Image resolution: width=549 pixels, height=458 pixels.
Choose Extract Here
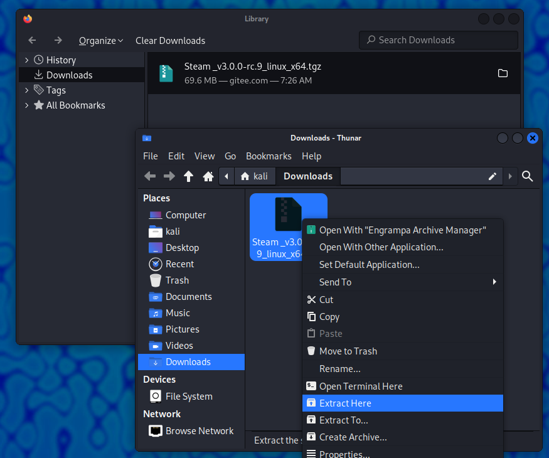point(403,403)
